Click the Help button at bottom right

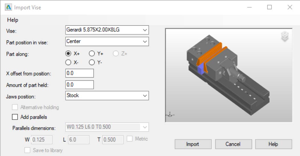[x=273, y=144]
